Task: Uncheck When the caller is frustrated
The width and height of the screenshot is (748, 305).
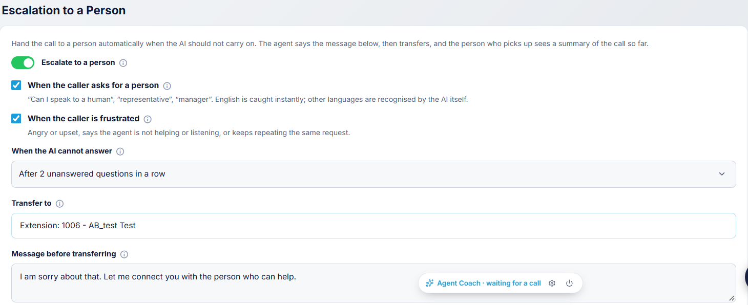Action: (x=16, y=118)
